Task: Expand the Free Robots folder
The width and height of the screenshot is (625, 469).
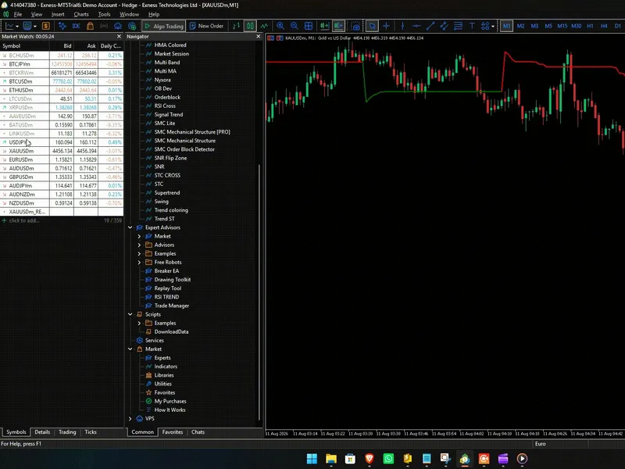Action: tap(139, 262)
